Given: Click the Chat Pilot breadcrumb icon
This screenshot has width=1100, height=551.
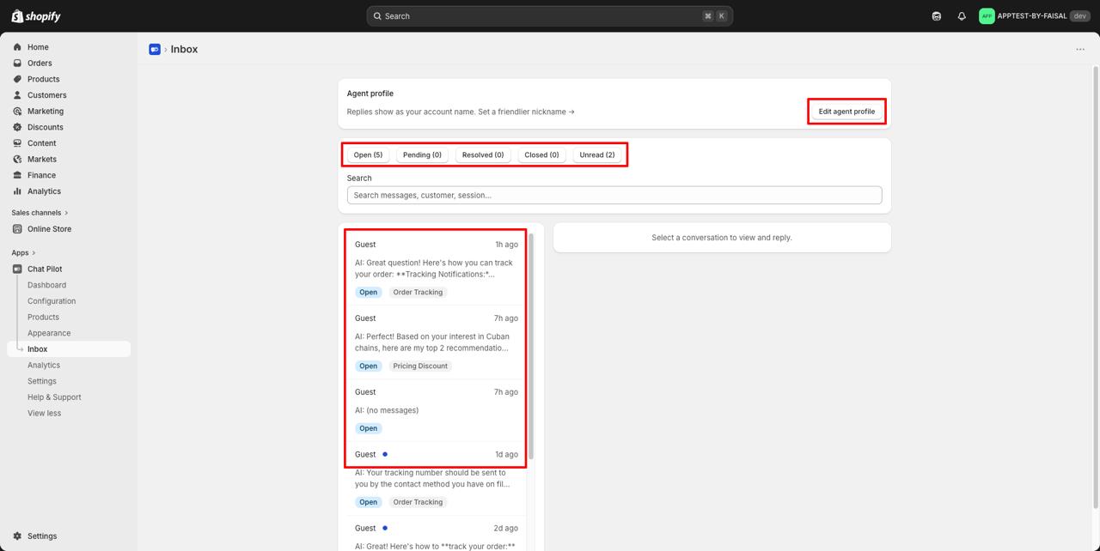Looking at the screenshot, I should 155,50.
